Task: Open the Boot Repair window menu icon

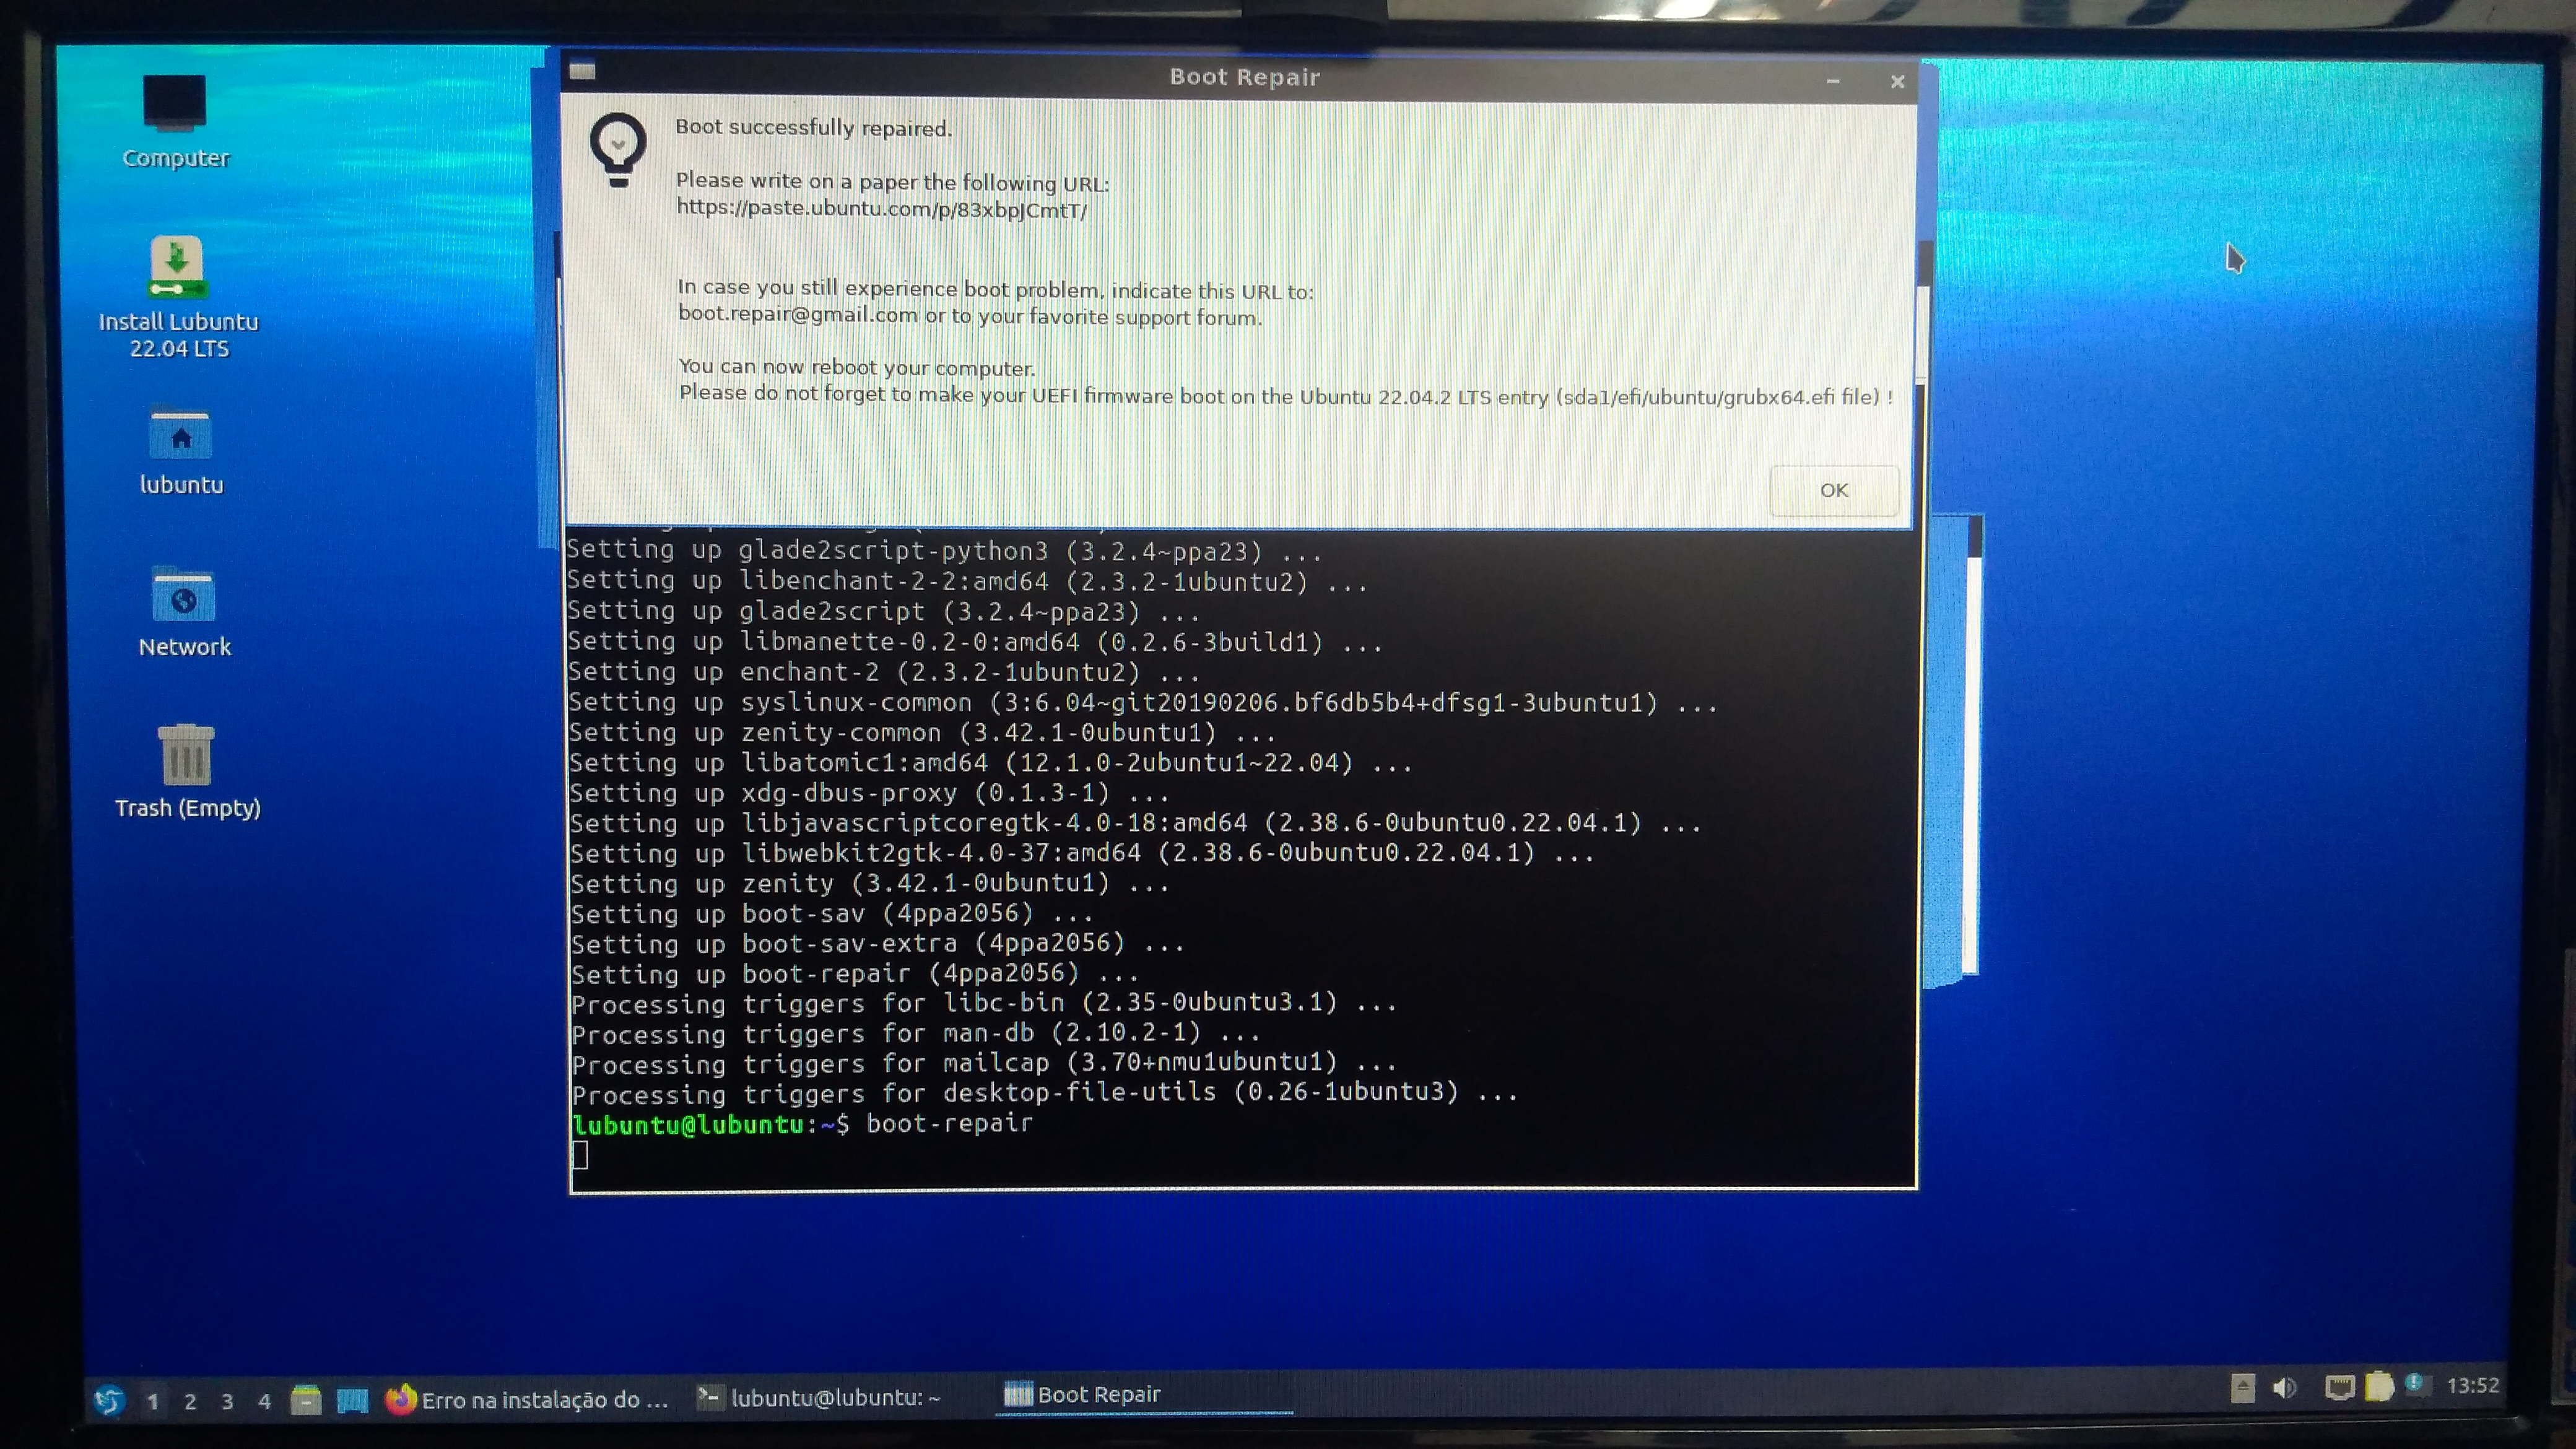Action: pos(582,70)
